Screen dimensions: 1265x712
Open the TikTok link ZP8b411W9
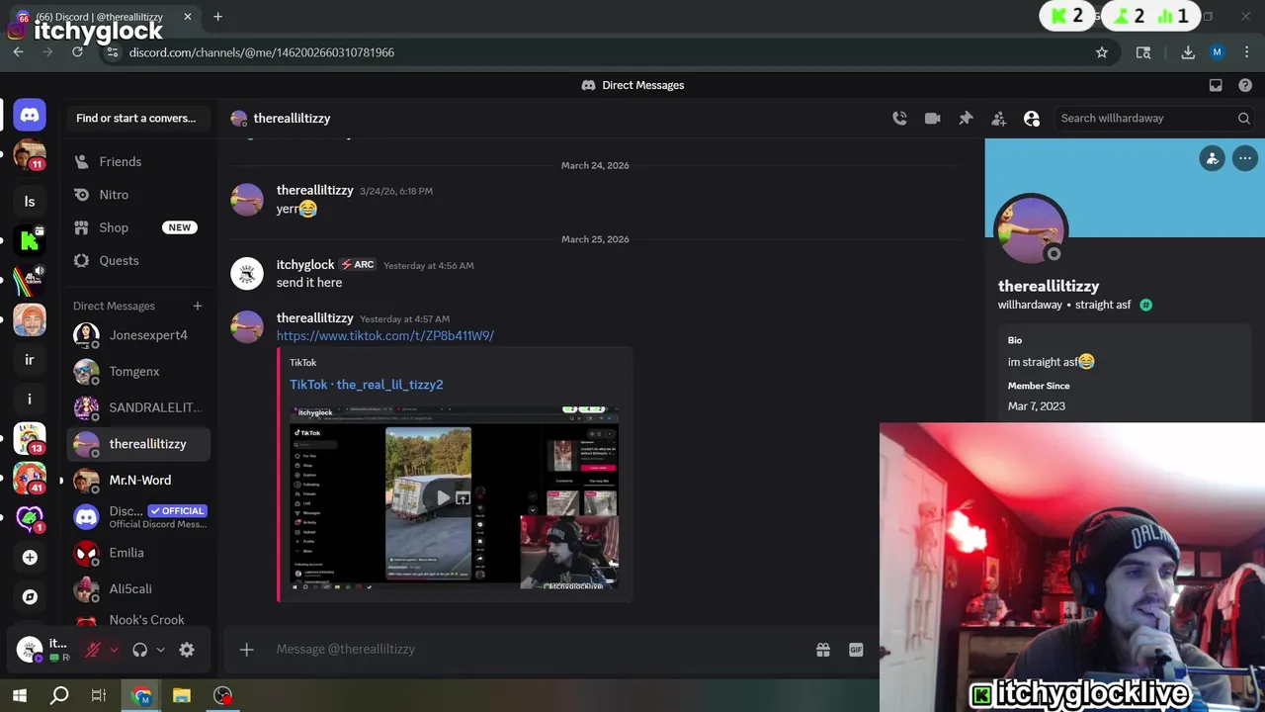tap(384, 335)
